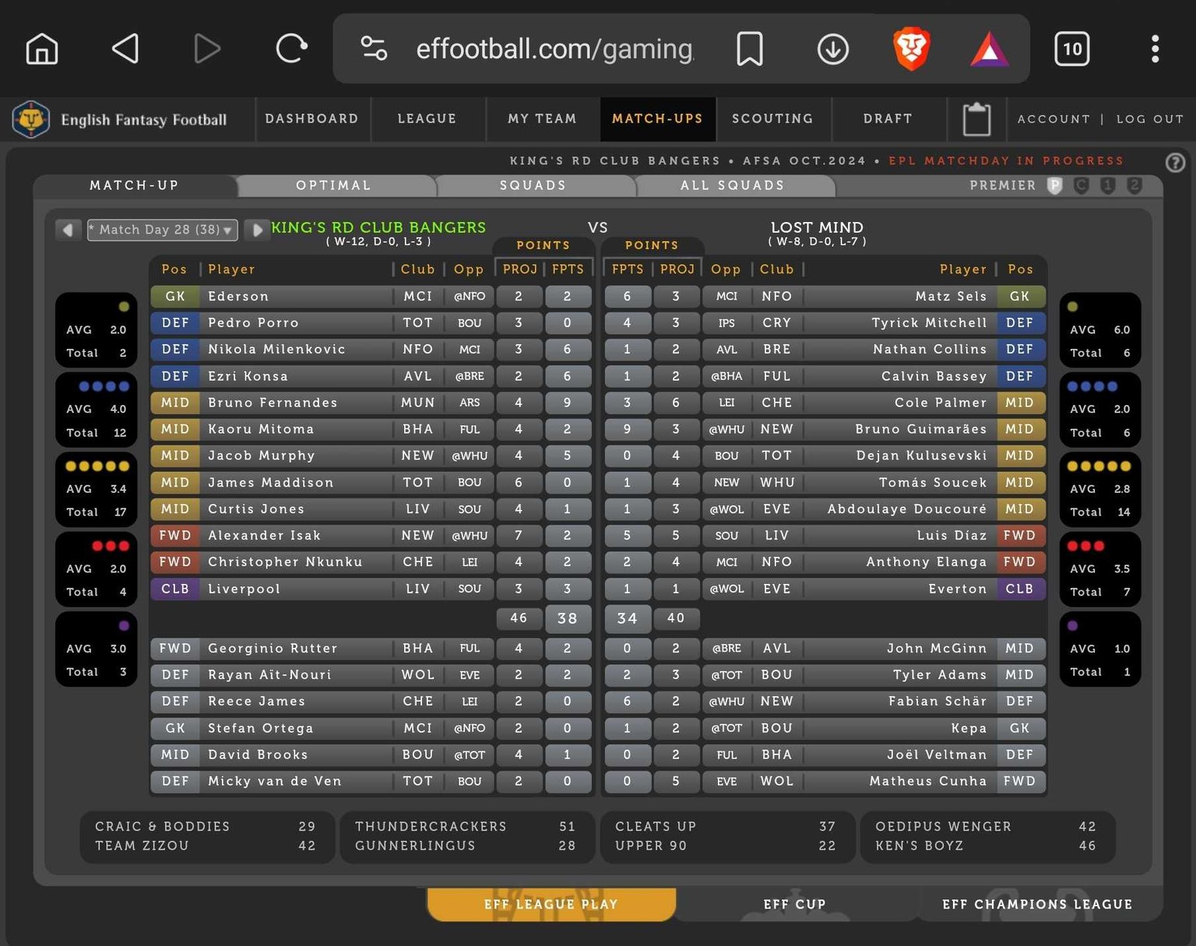1196x946 pixels.
Task: Select bench player Matheus Cunha
Action: (928, 781)
